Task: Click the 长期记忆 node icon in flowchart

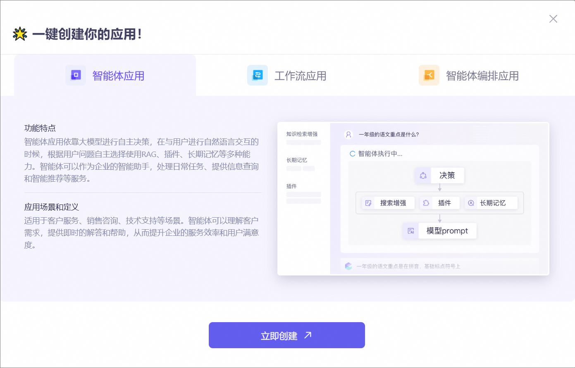Action: 470,203
